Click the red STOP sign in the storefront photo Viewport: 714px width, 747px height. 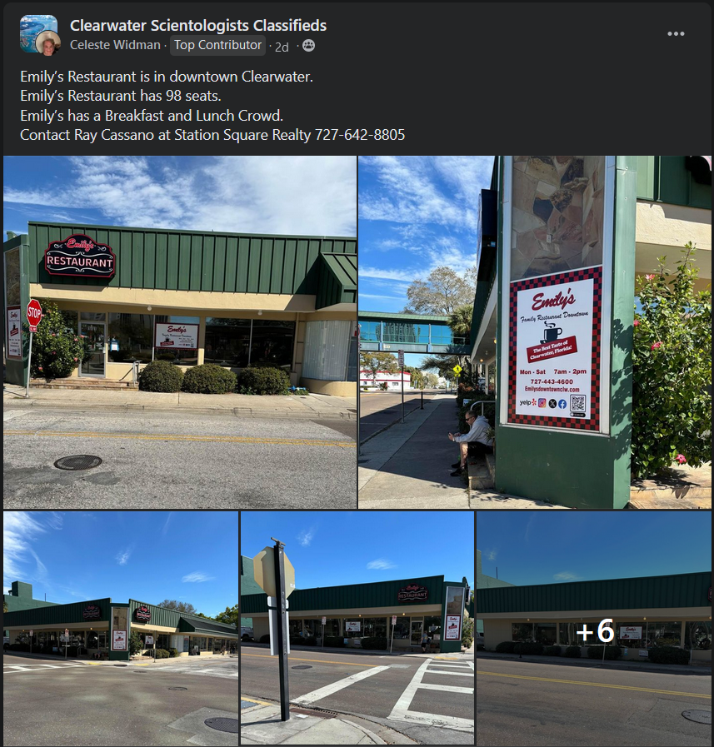[x=34, y=313]
